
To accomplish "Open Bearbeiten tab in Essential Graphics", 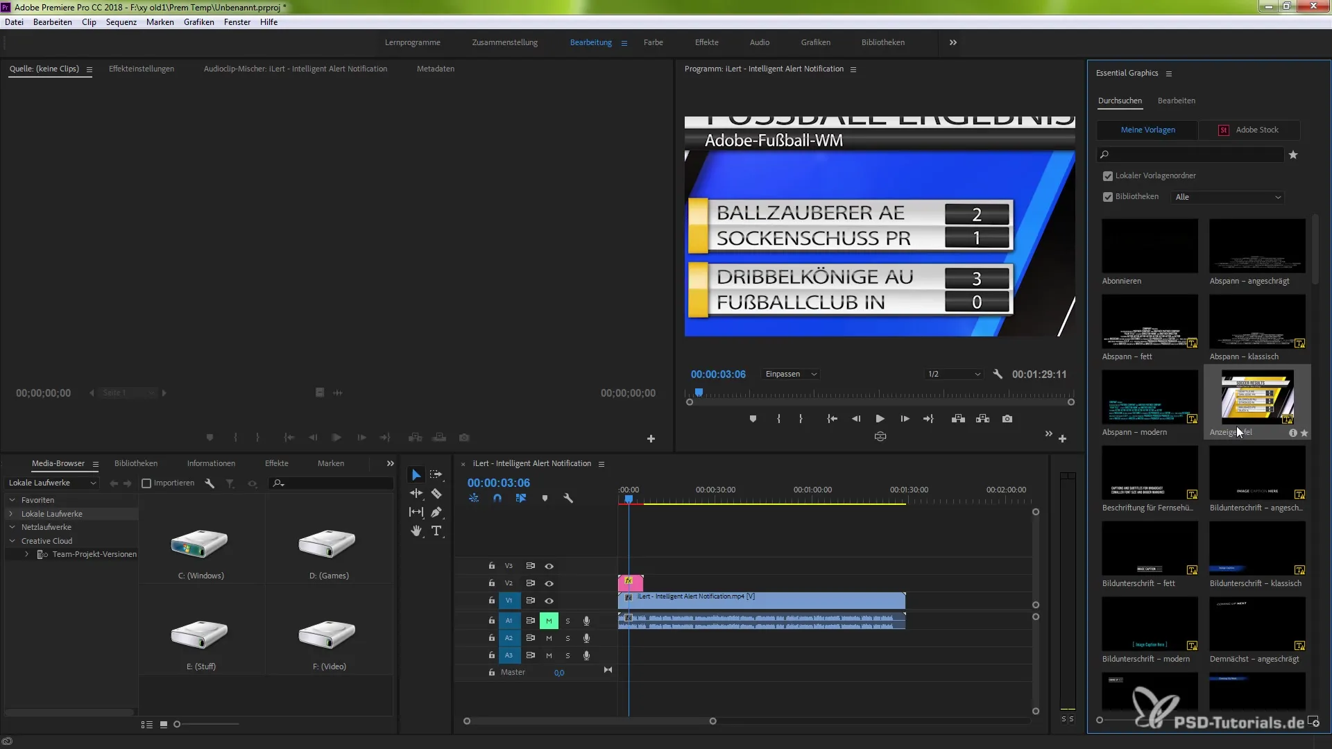I will click(x=1176, y=101).
